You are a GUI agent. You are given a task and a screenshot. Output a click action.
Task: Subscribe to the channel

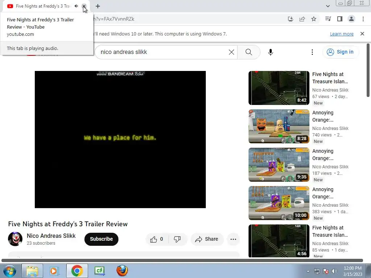(101, 239)
